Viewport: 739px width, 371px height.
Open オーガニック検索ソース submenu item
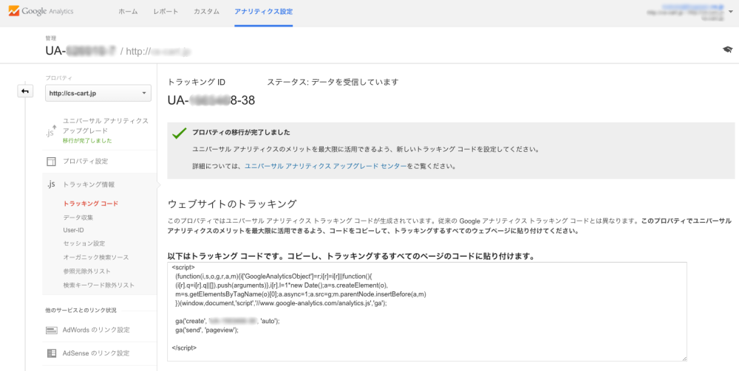[x=95, y=257]
